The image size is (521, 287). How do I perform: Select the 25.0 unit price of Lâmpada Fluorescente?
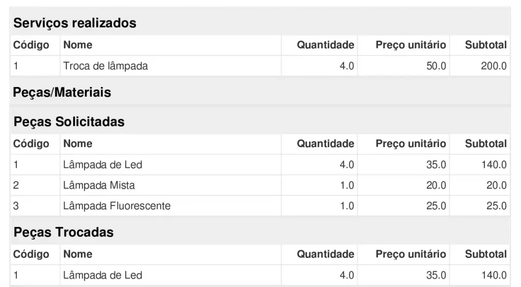pyautogui.click(x=436, y=206)
